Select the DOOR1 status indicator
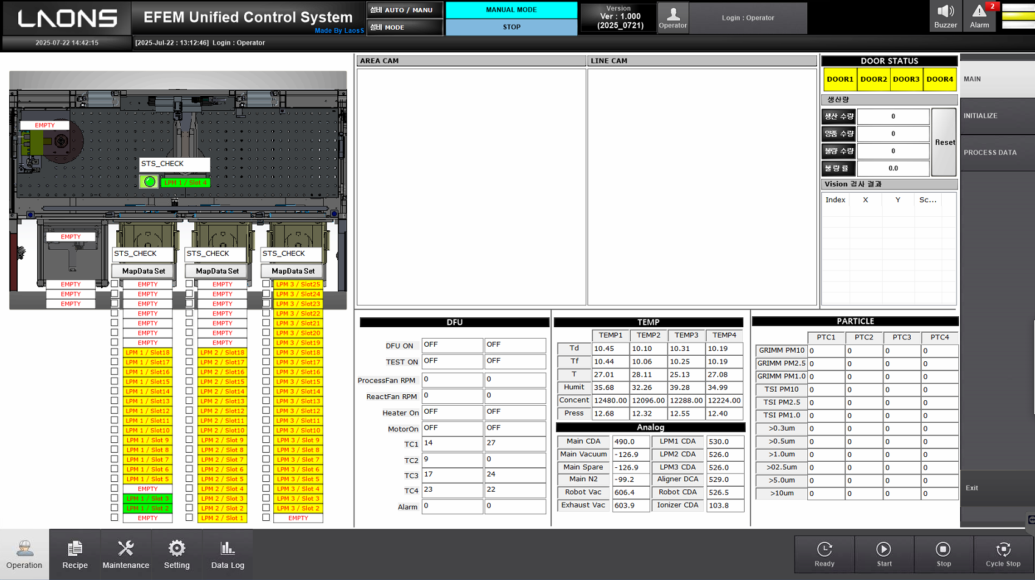The image size is (1035, 580). coord(840,79)
